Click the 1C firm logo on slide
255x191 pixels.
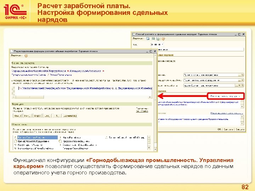[x=15, y=12]
